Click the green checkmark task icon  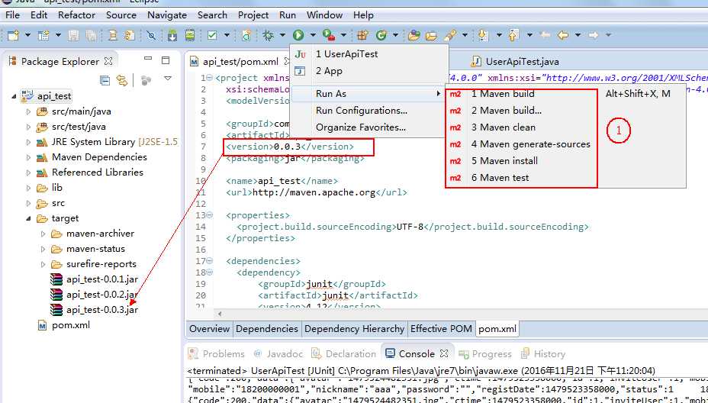[212, 35]
